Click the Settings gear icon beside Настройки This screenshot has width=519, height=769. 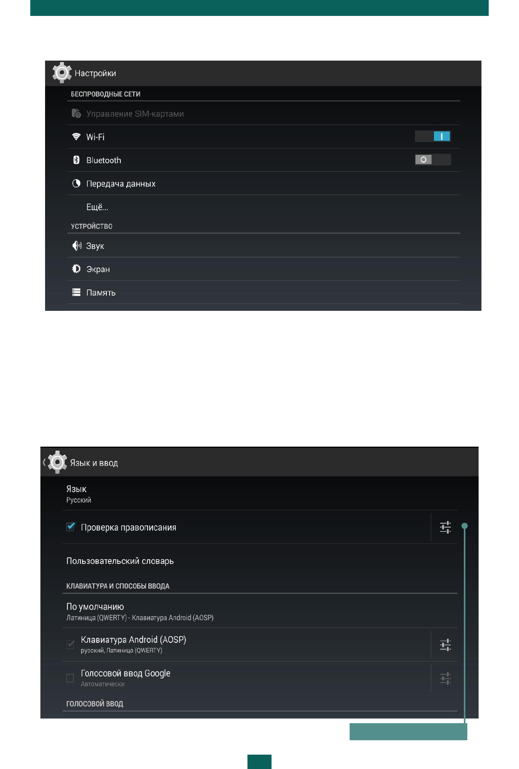click(62, 73)
